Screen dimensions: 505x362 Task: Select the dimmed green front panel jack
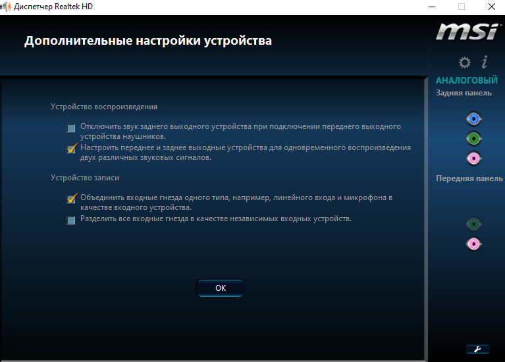tap(474, 224)
